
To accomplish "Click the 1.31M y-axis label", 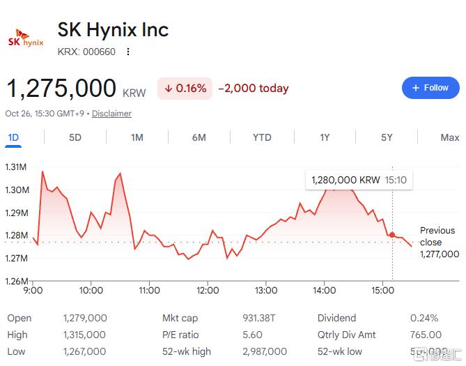I will coord(16,167).
